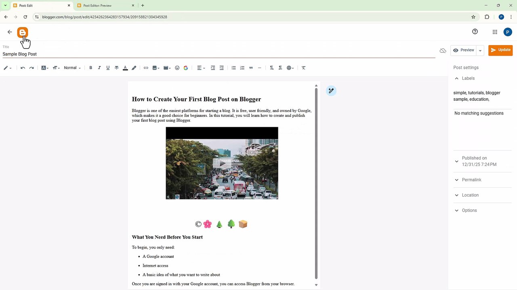Increase the paragraph indent
Screen dimensions: 517x290
[213, 68]
